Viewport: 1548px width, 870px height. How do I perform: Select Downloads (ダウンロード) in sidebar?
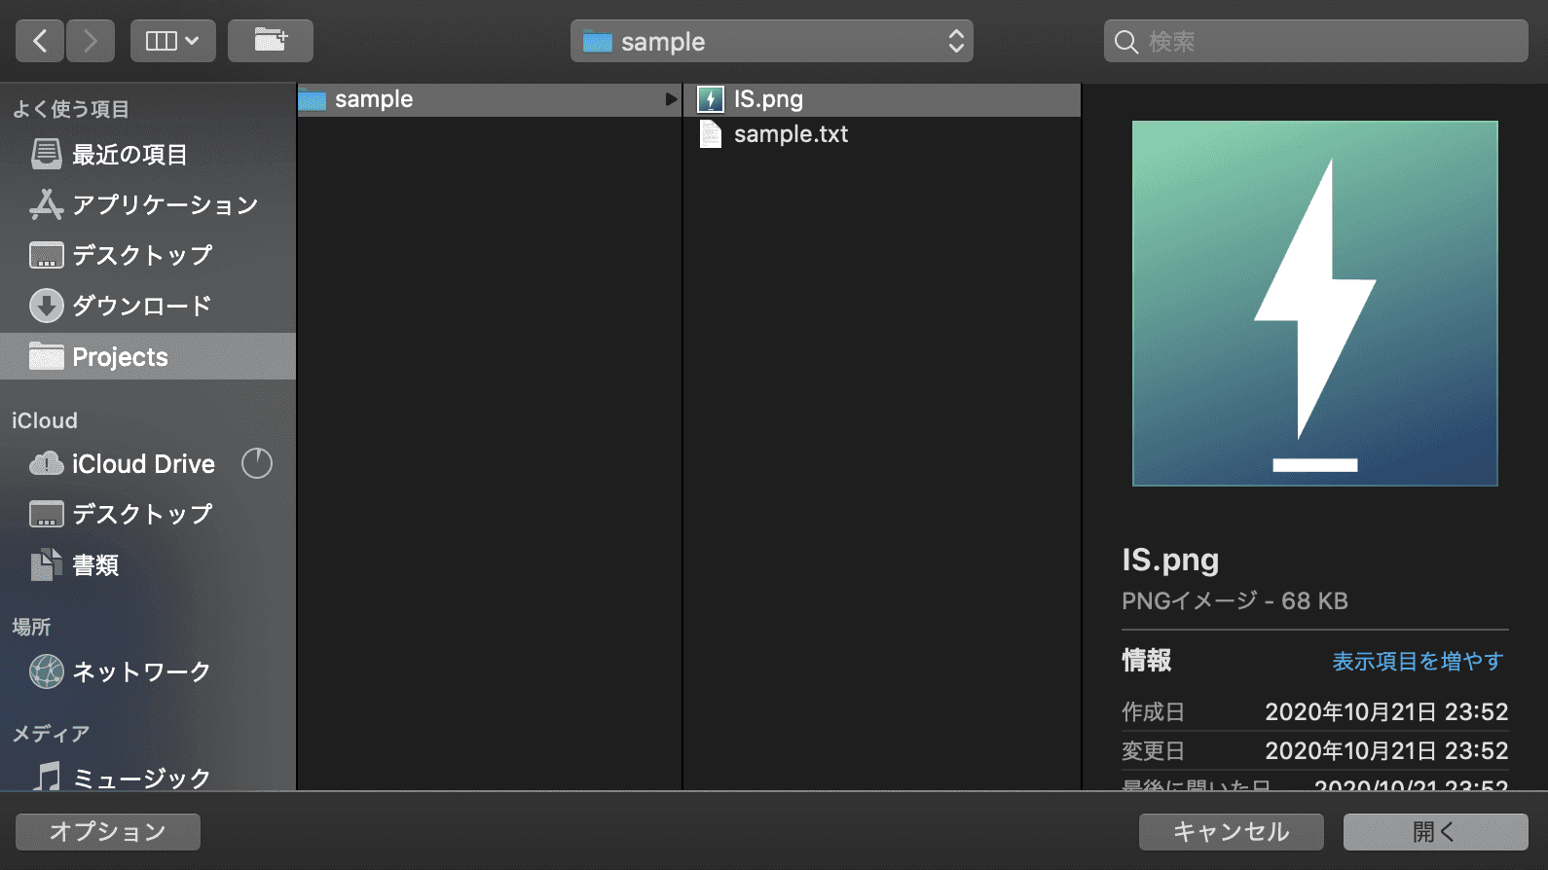click(141, 306)
